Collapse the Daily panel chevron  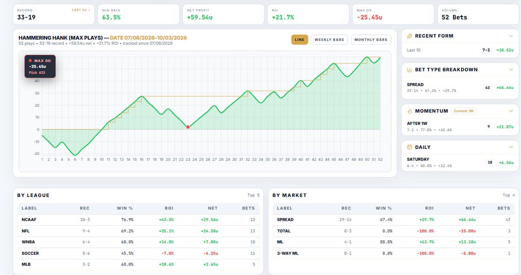[511, 147]
